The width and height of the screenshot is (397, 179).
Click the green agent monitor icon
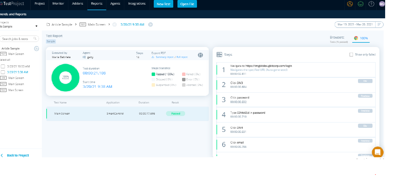(x=361, y=4)
